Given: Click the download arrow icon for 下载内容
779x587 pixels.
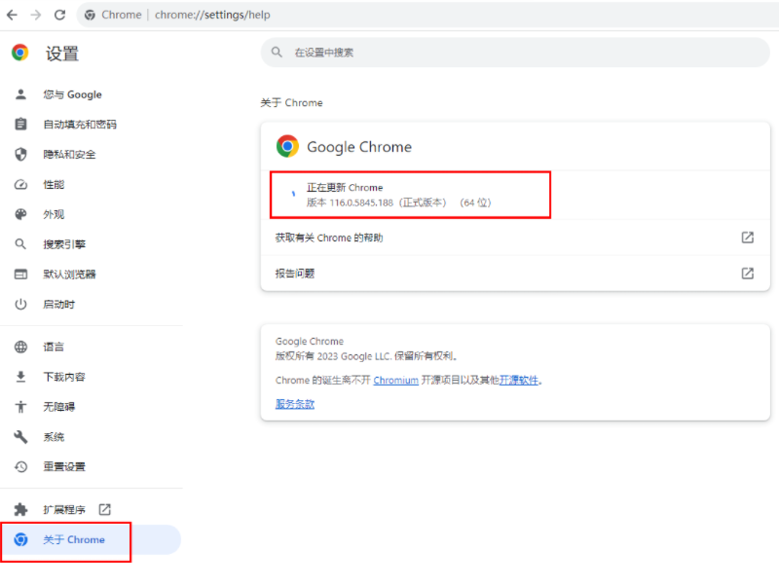Looking at the screenshot, I should 20,377.
